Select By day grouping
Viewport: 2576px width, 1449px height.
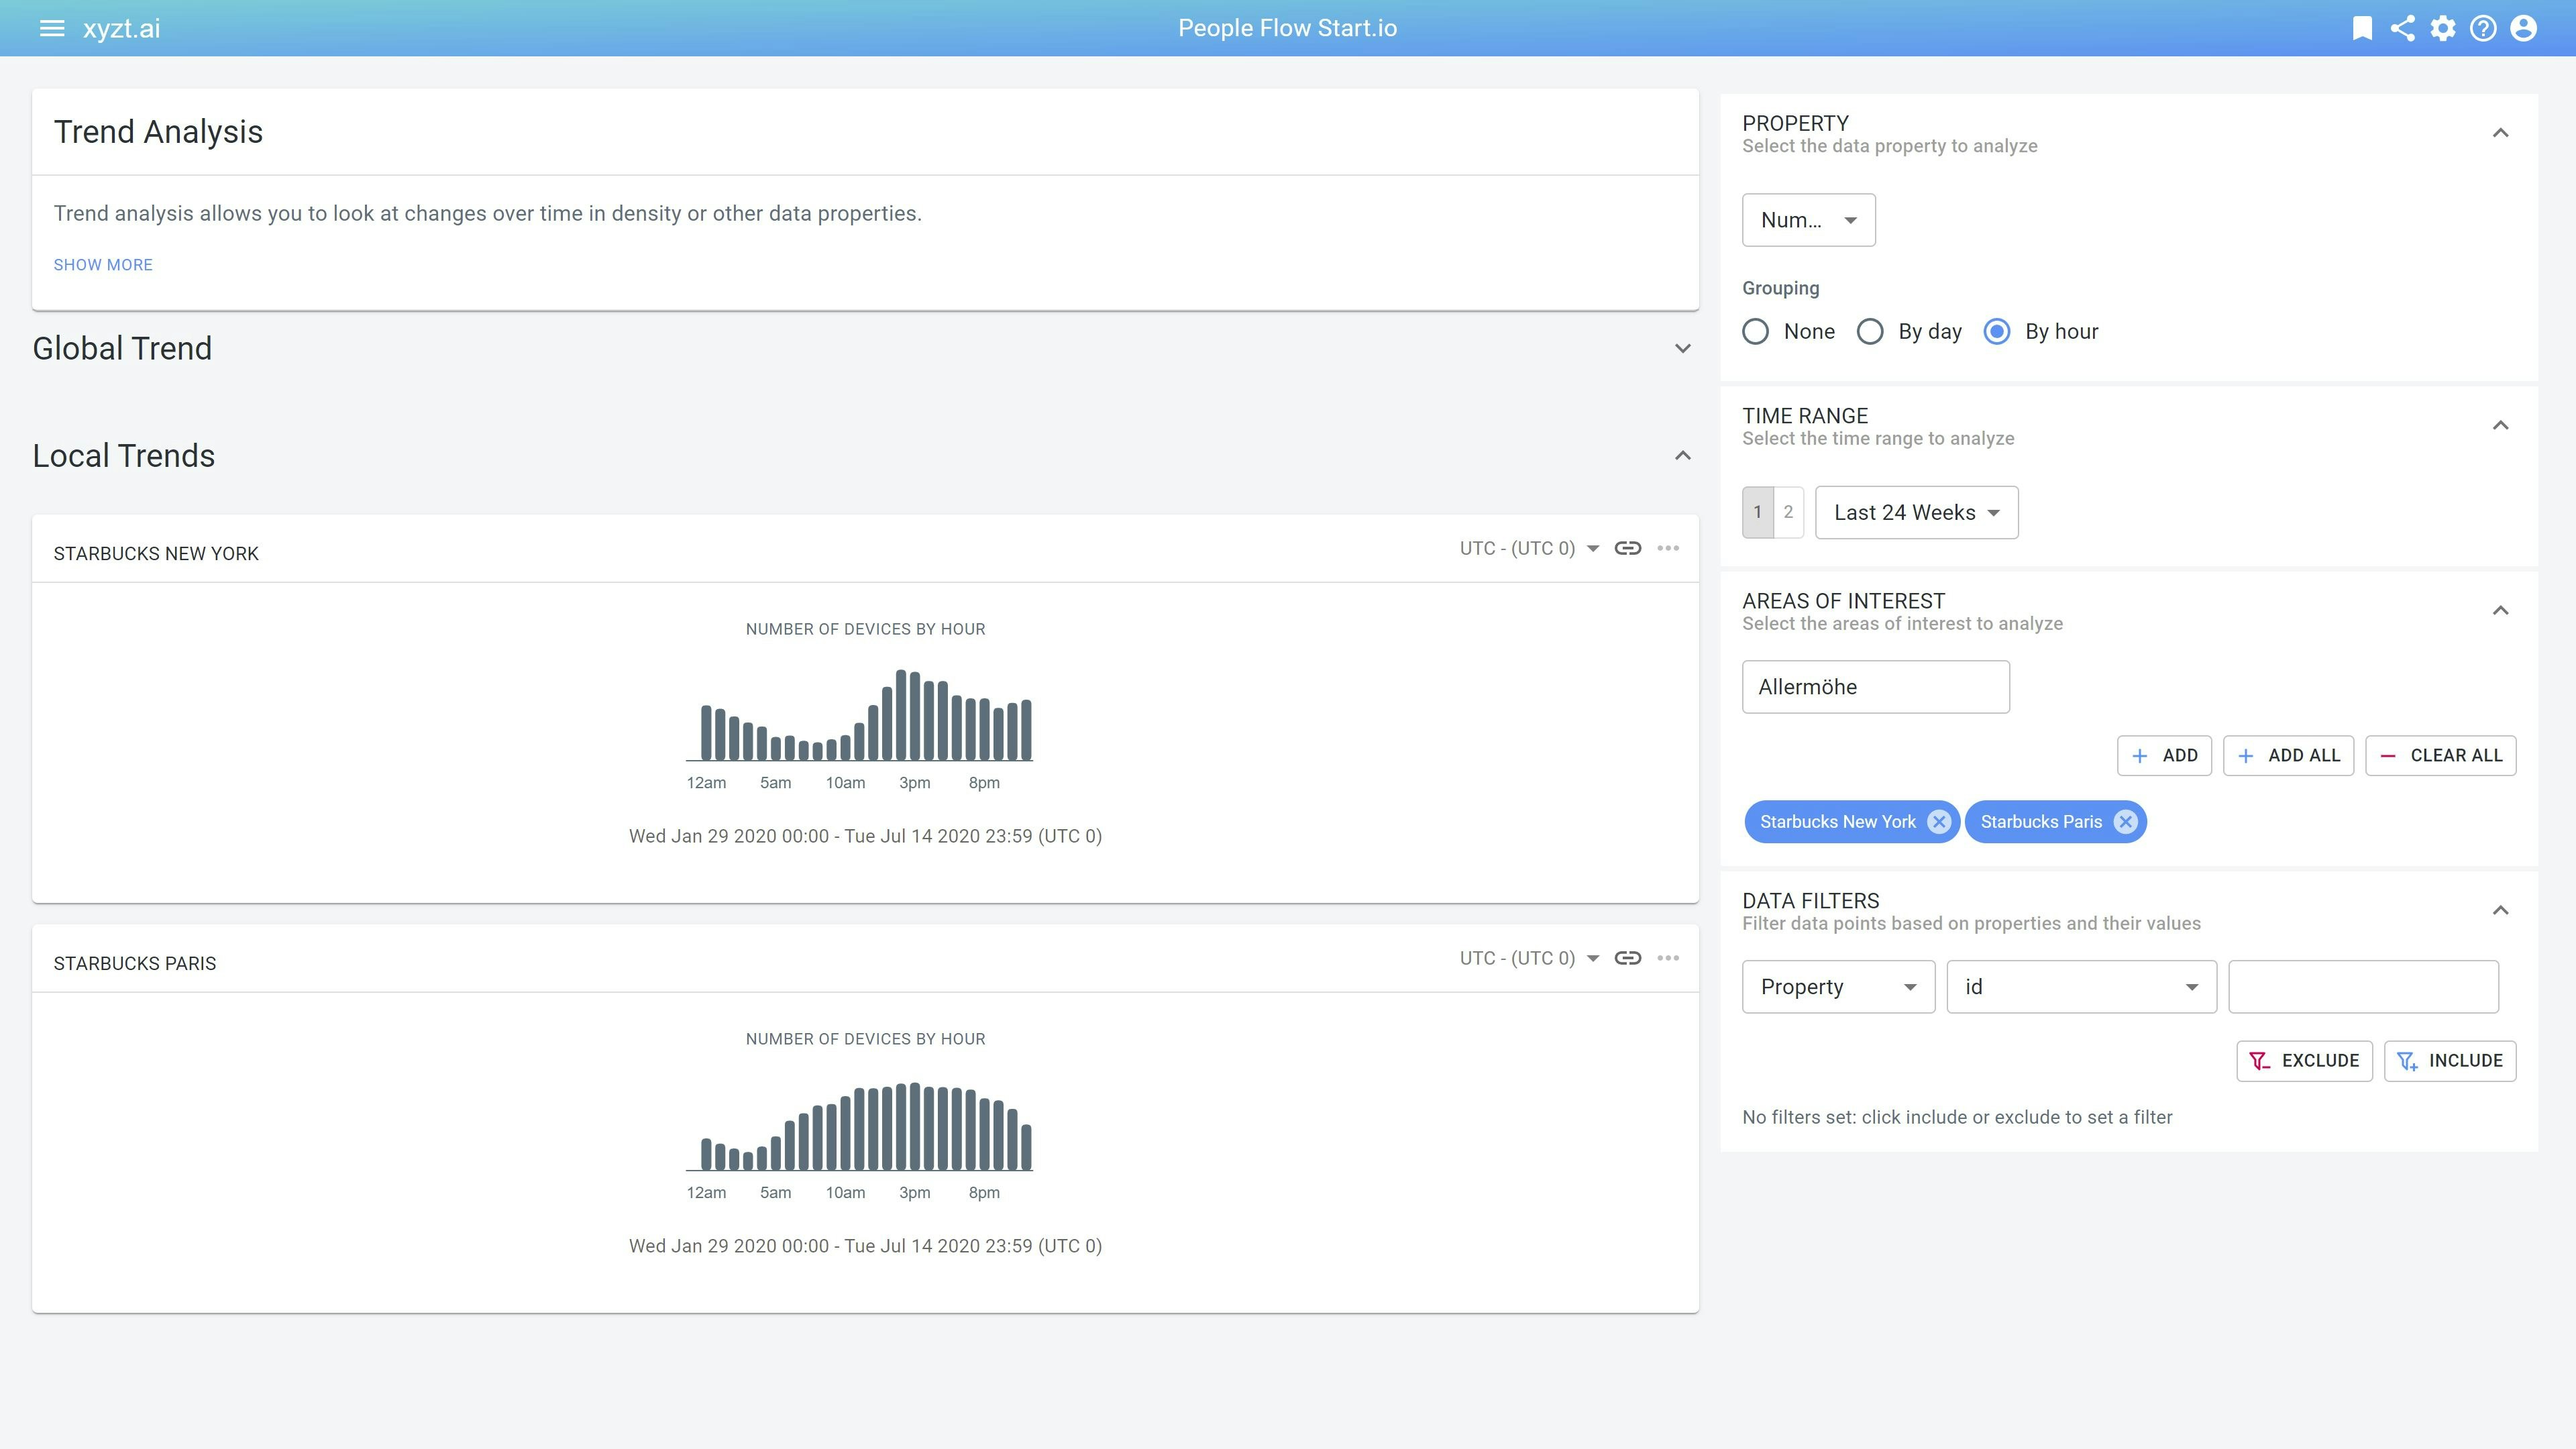coord(1870,332)
